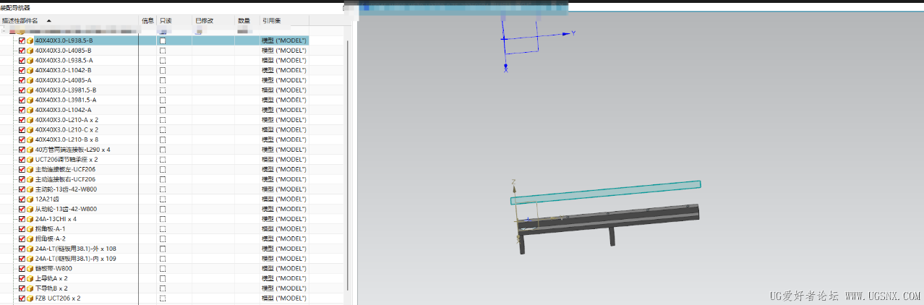924x305 pixels.
Task: Click the component icon beside 24A-13CHI x 4
Action: point(30,219)
